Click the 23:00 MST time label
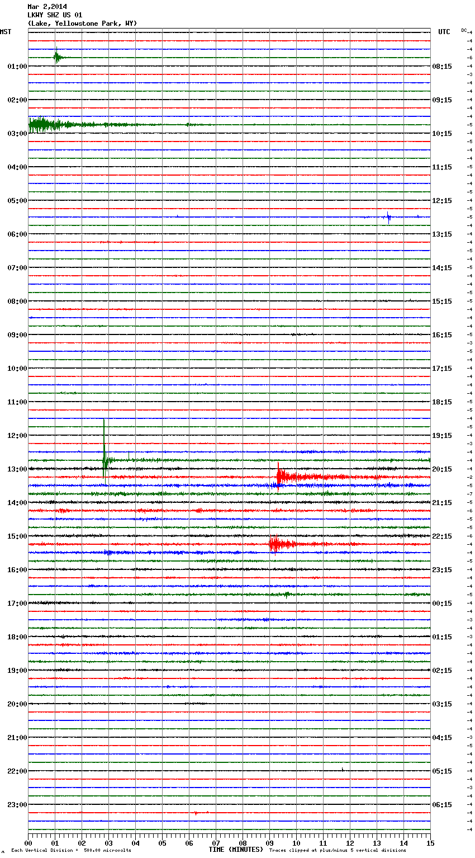 coord(17,805)
